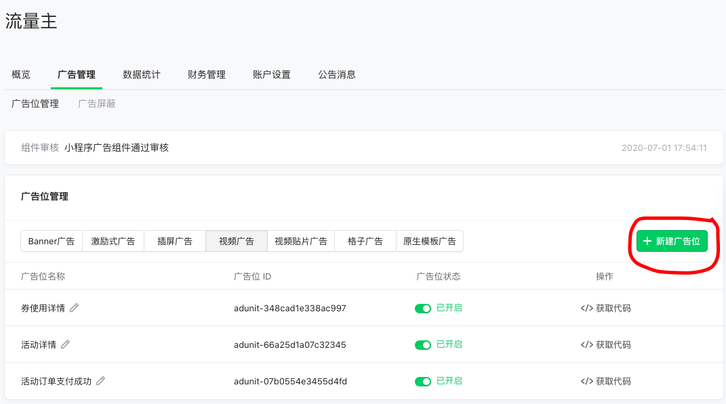Switch to 数据统计 tab

(x=141, y=74)
